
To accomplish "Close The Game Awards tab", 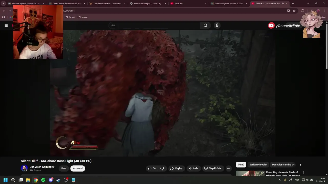I will pos(125,4).
